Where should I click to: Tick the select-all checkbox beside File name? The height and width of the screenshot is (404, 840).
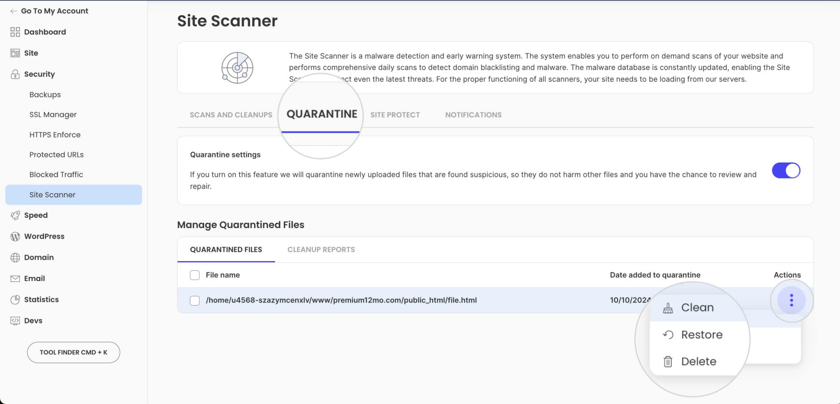point(195,275)
